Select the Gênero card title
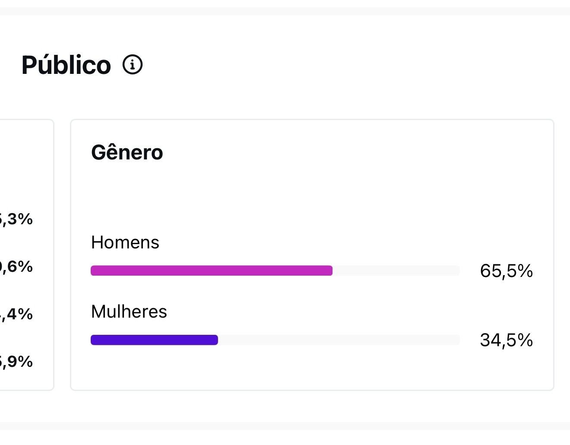Screen dimensions: 570x445 coord(127,153)
